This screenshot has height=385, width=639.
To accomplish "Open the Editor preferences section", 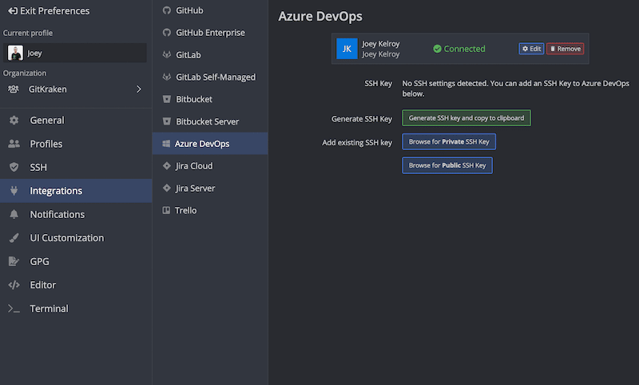I will 42,285.
